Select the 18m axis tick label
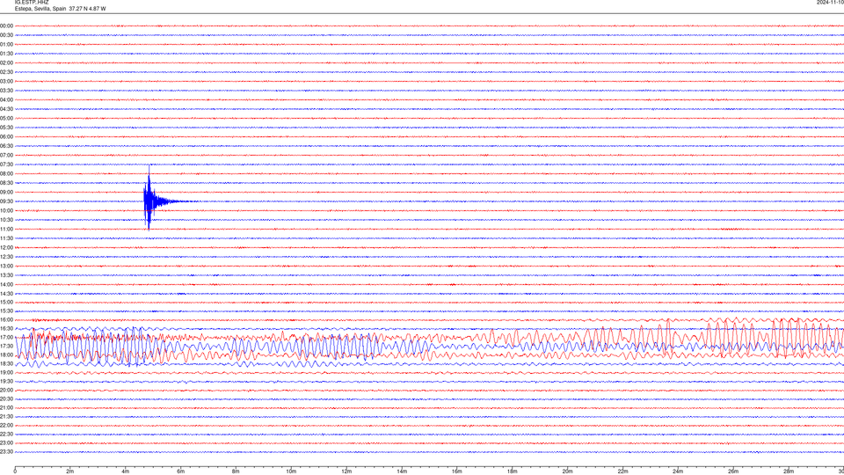The image size is (844, 475). click(513, 471)
